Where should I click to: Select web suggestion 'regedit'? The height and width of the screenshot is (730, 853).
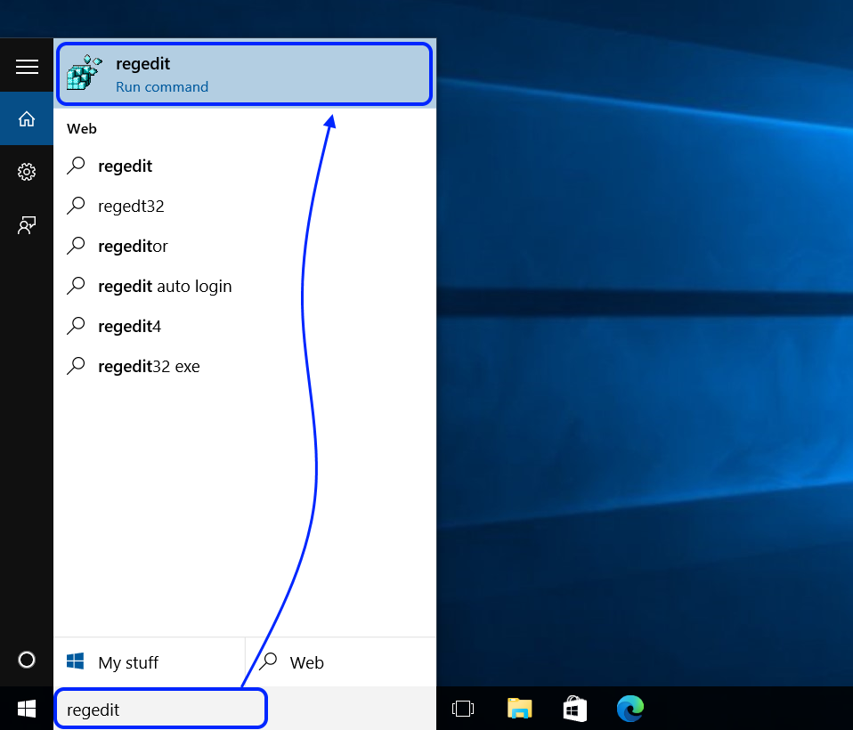click(245, 166)
